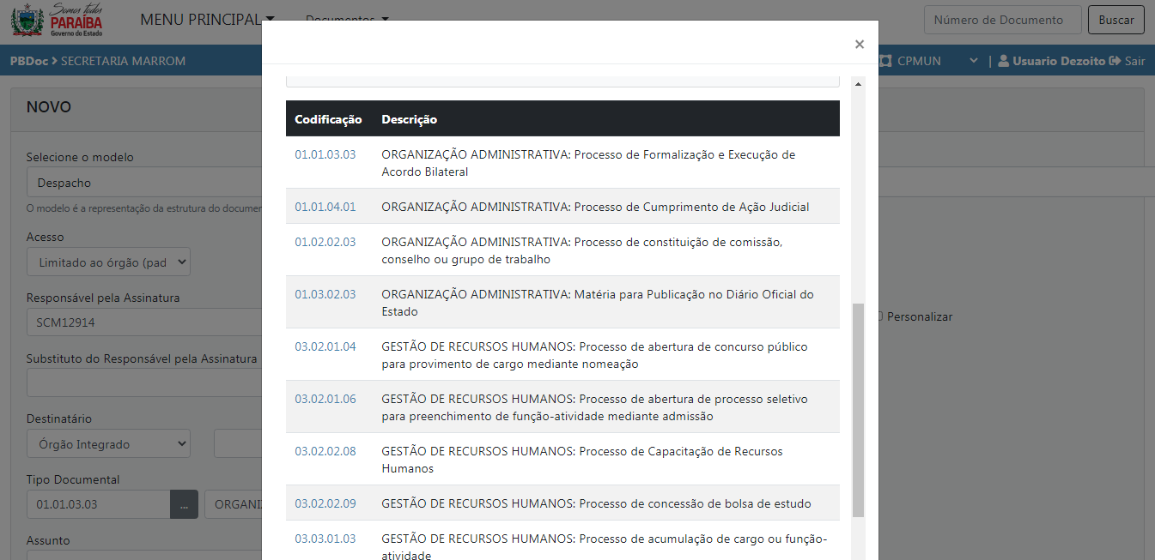
Task: Choose code 03.02.02.09 for bolsa de estudo
Action: click(325, 503)
